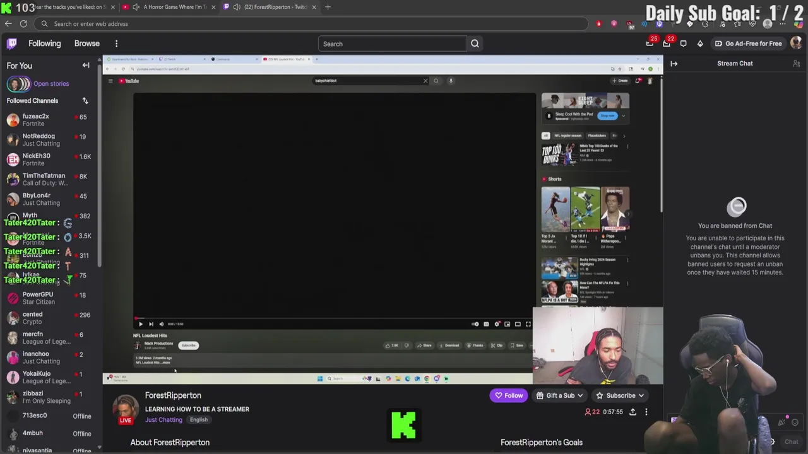Open the Twitch home logo

12,44
